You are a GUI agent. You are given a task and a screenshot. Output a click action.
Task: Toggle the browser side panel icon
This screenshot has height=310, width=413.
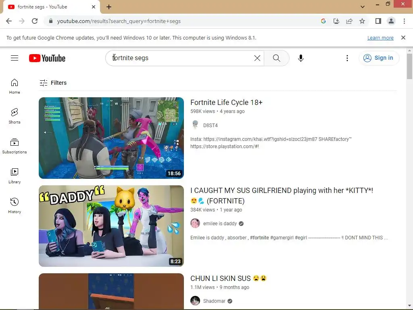[378, 21]
